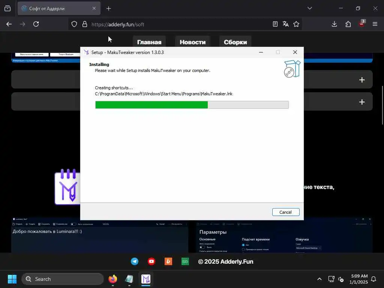This screenshot has width=384, height=288.
Task: Toggle reader view icon
Action: (x=275, y=24)
